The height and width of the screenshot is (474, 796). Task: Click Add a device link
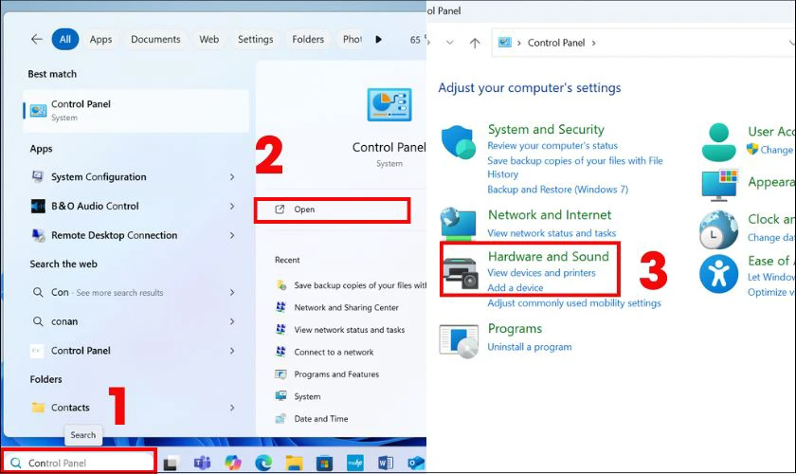pos(516,287)
